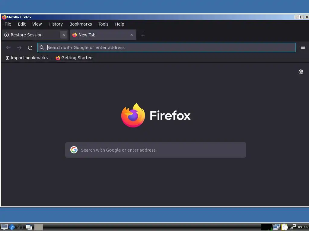Close the New Tab tab

132,35
